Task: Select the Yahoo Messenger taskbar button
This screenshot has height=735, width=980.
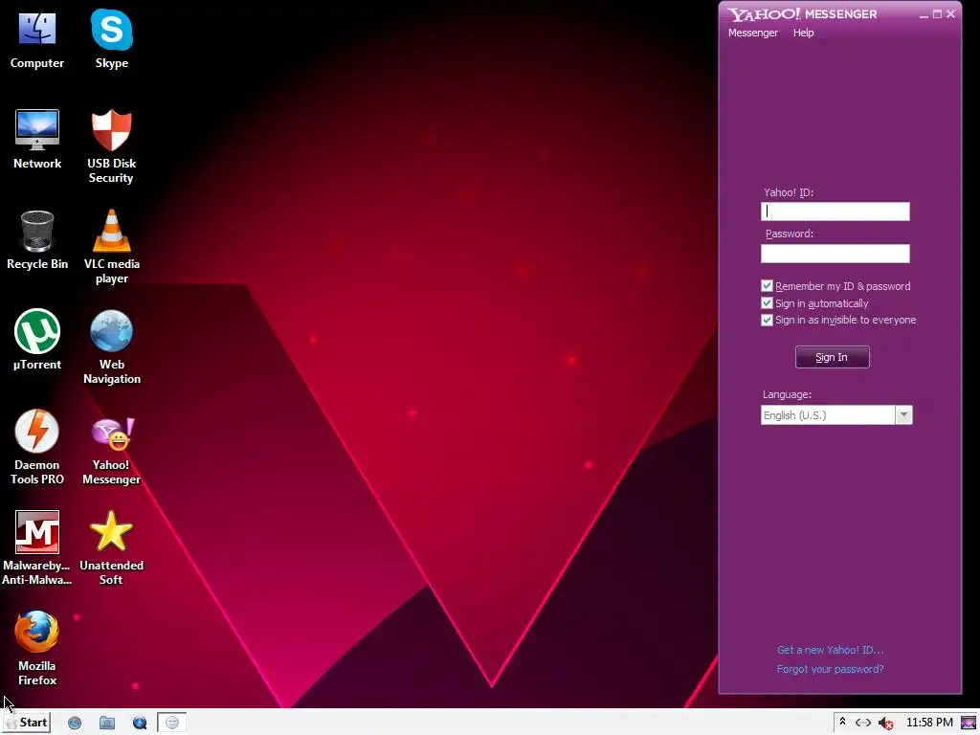Action: point(172,723)
